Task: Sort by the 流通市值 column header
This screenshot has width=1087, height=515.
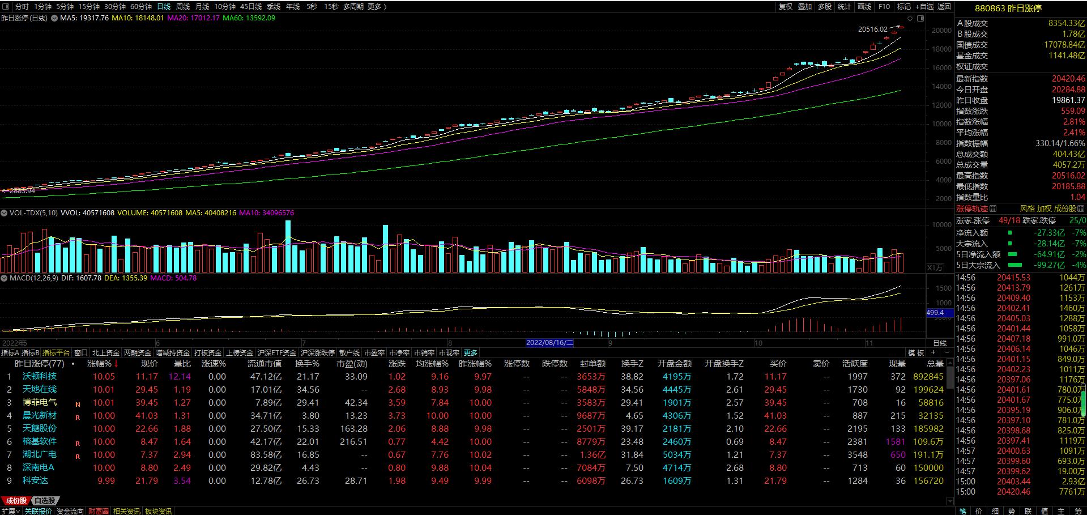Action: pyautogui.click(x=264, y=364)
